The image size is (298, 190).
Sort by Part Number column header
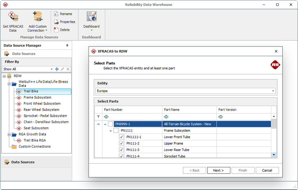(x=132, y=110)
